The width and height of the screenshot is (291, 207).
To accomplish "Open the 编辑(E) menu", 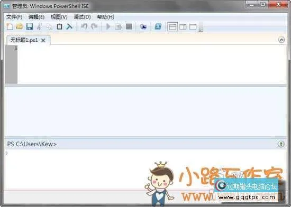I will click(37, 17).
